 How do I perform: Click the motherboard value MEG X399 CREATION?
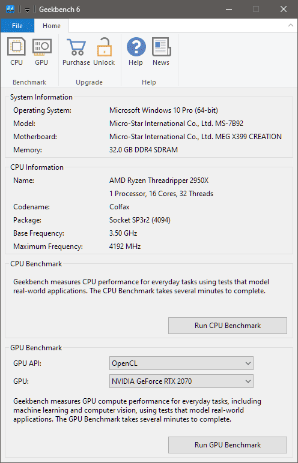pyautogui.click(x=195, y=137)
